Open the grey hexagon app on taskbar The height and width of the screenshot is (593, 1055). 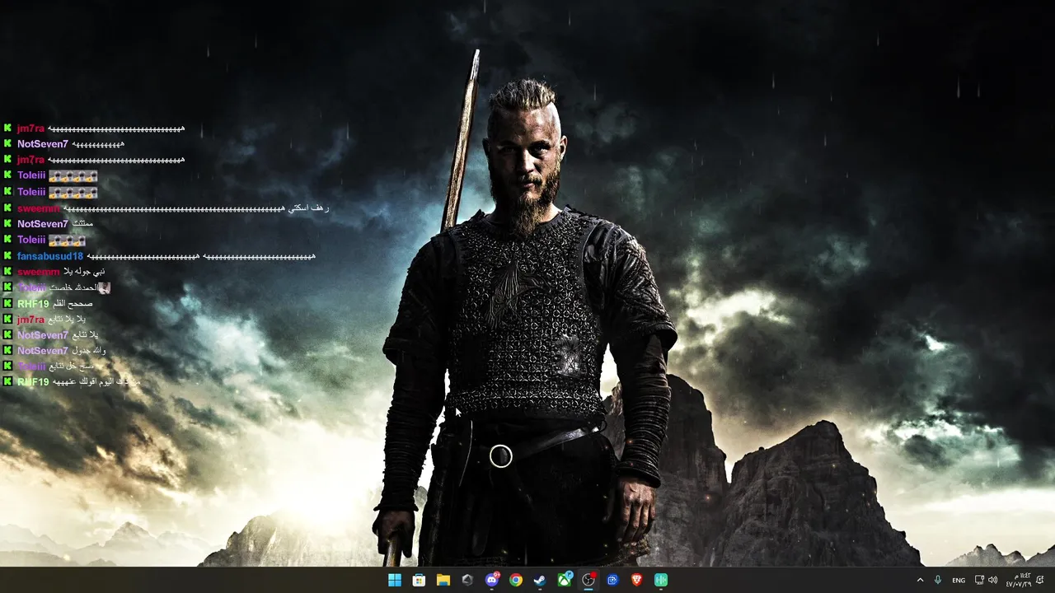pyautogui.click(x=467, y=580)
